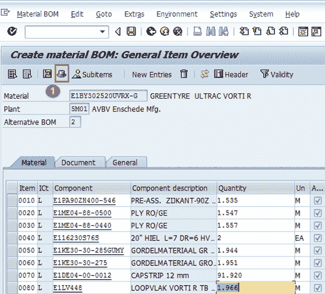Click the Quantity column header
The width and height of the screenshot is (325, 294).
255,188
